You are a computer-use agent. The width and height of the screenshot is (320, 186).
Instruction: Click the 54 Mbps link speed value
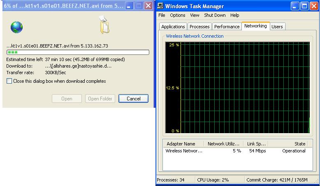(257, 151)
